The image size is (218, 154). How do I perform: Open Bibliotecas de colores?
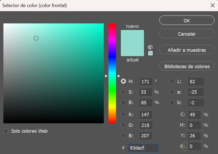click(x=187, y=66)
